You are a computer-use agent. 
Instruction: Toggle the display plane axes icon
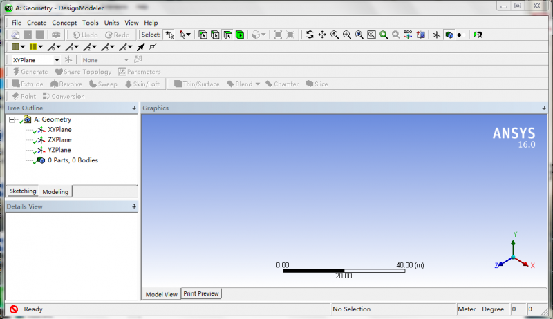[436, 35]
